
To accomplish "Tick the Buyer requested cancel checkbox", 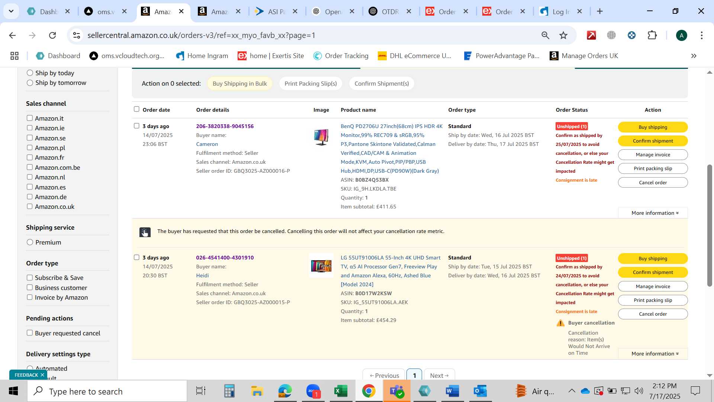I will point(30,333).
